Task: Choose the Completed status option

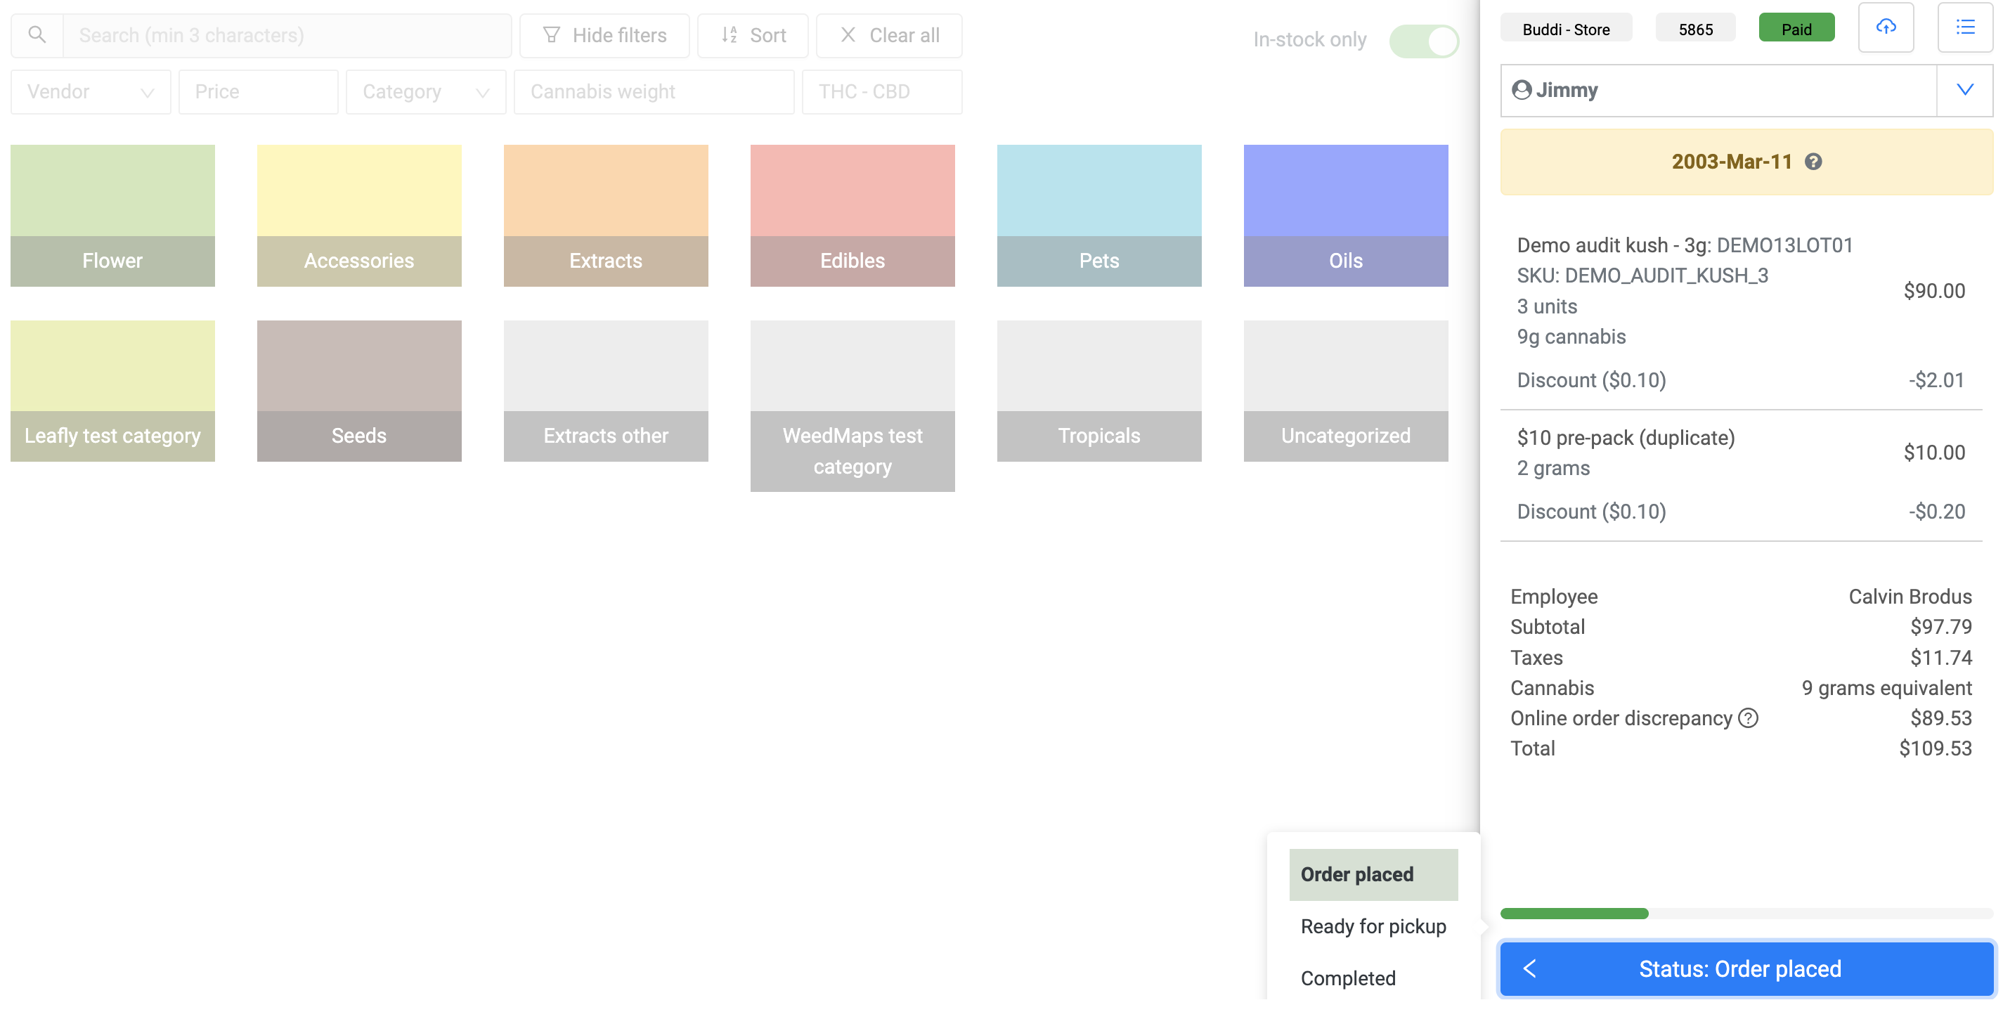Action: click(1347, 978)
